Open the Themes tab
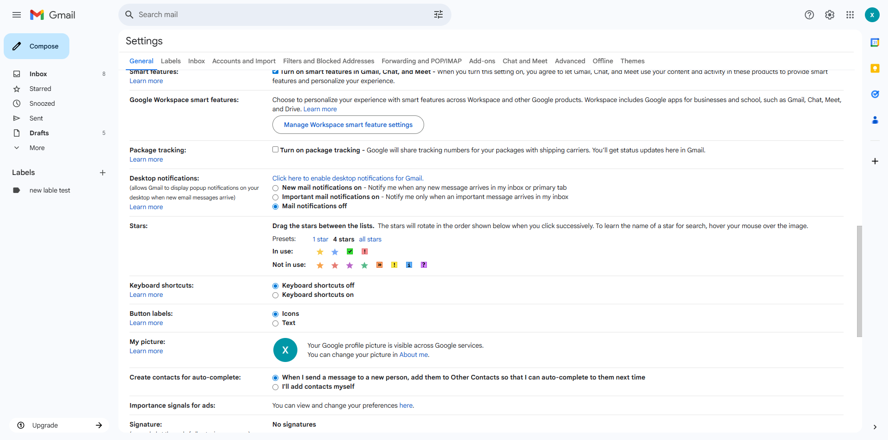Viewport: 888px width, 440px height. coord(632,61)
